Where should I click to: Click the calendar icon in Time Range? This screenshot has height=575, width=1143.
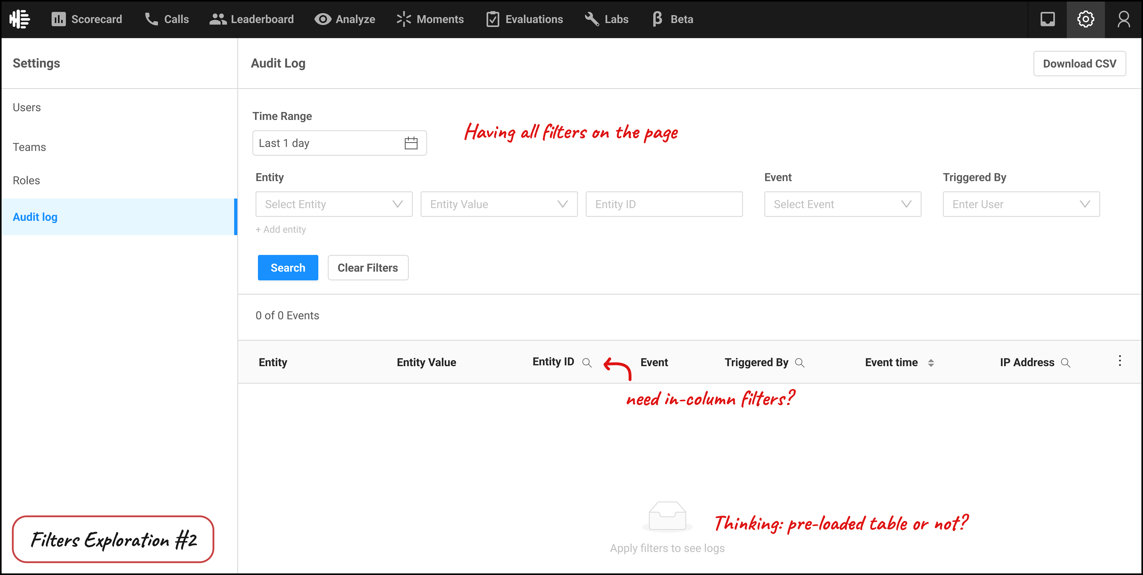click(411, 143)
